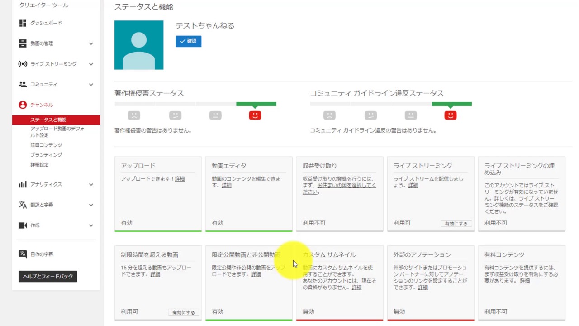579x326 pixels.
Task: Click the Dashboard grid icon
Action: coord(23,23)
